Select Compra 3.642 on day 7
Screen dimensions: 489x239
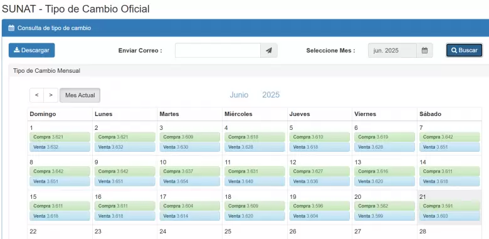(450, 137)
